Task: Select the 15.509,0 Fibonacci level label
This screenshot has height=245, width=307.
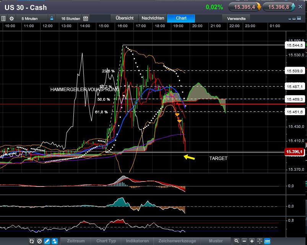Action: 294,71
